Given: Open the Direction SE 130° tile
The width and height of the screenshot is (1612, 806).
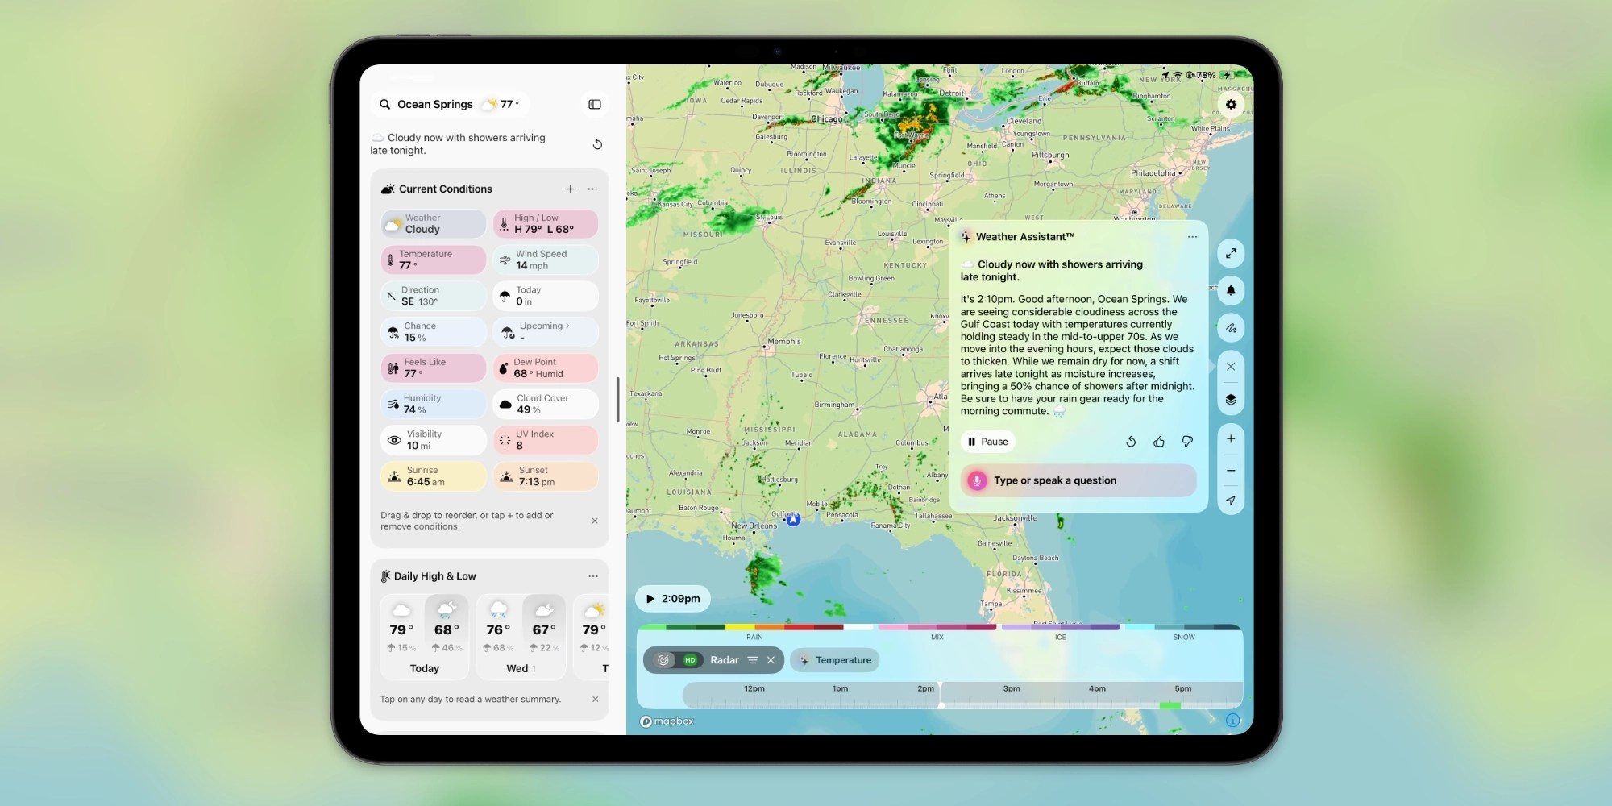Looking at the screenshot, I should (434, 296).
